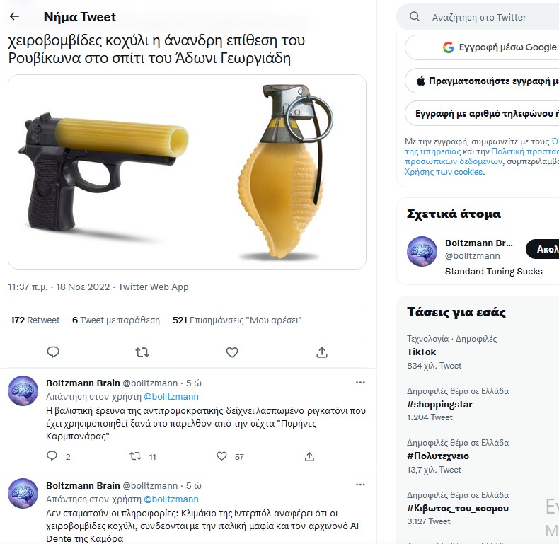Share the main tweet
Viewport: 559px width, 544px height.
(321, 352)
